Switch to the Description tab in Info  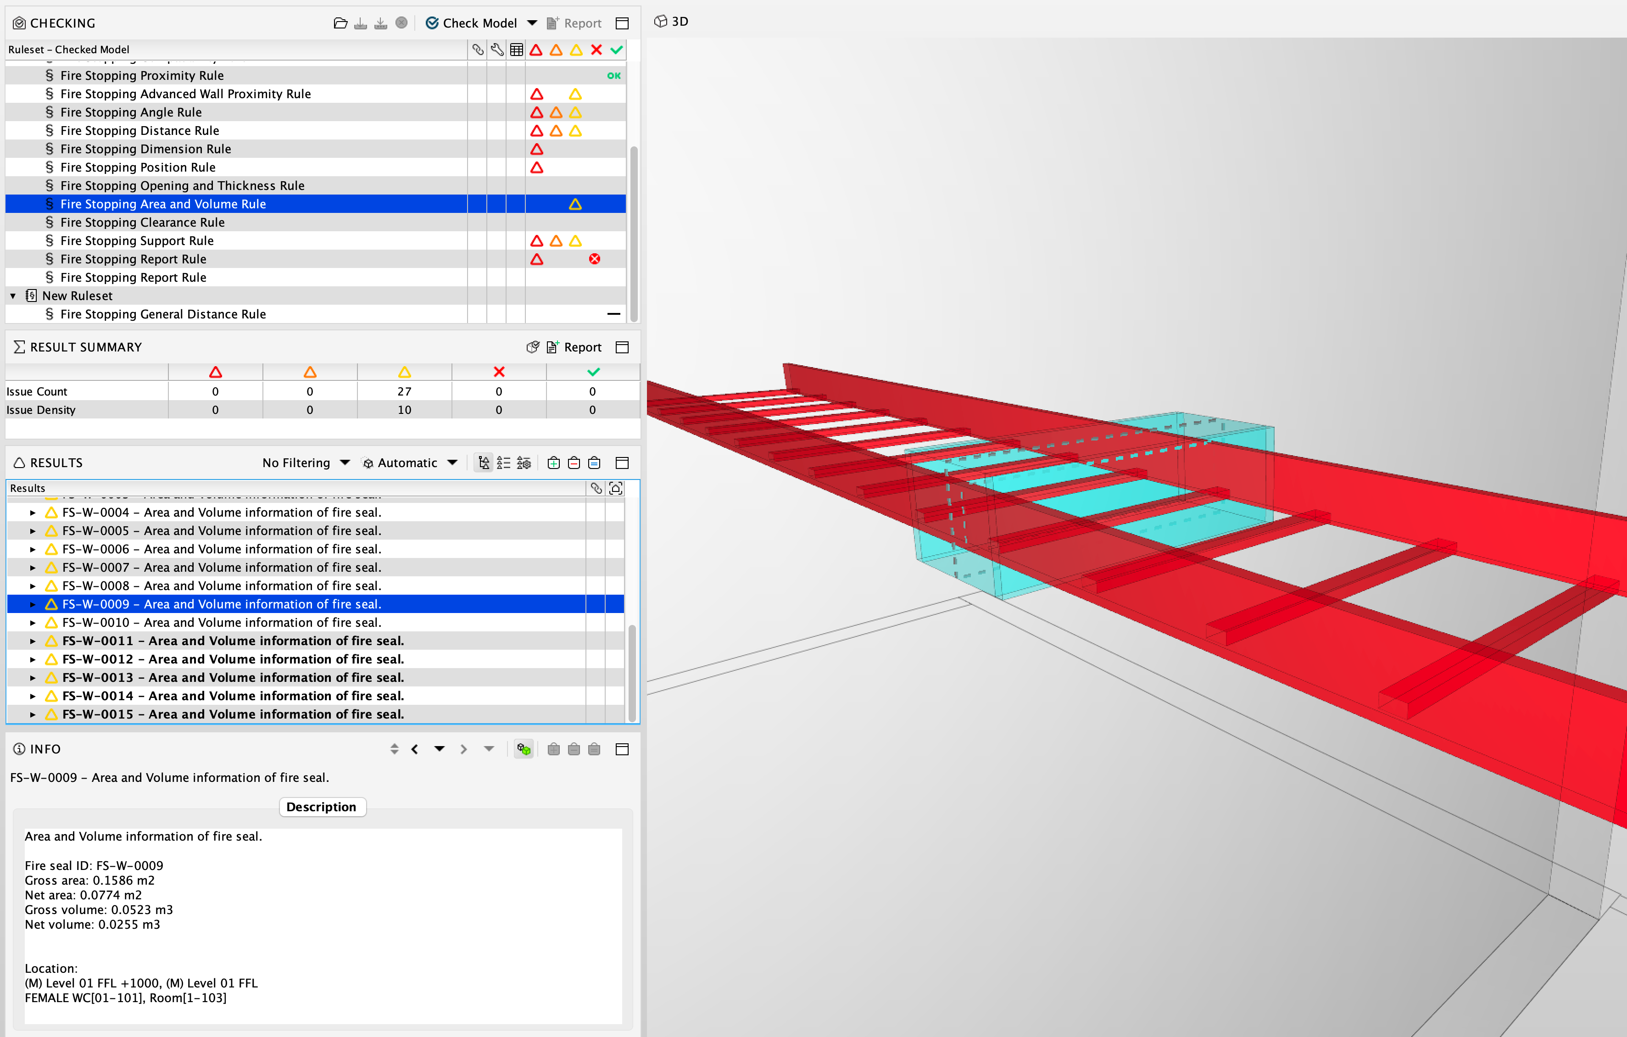pyautogui.click(x=322, y=807)
